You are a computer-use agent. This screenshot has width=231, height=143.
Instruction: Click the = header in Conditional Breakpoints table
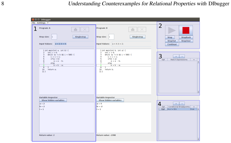pyautogui.click(x=194, y=107)
